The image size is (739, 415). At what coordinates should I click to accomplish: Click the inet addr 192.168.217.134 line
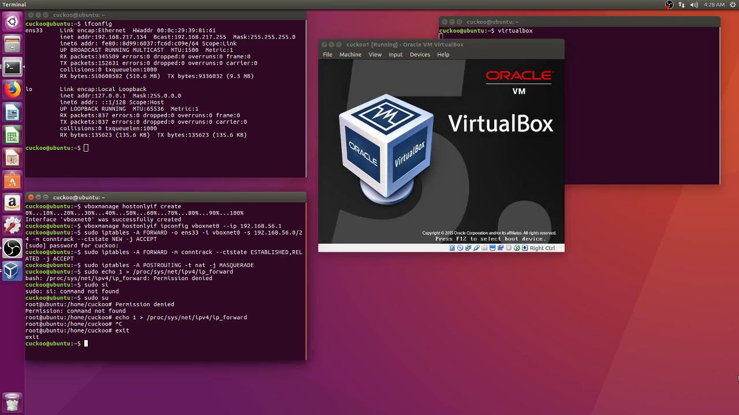(x=178, y=37)
